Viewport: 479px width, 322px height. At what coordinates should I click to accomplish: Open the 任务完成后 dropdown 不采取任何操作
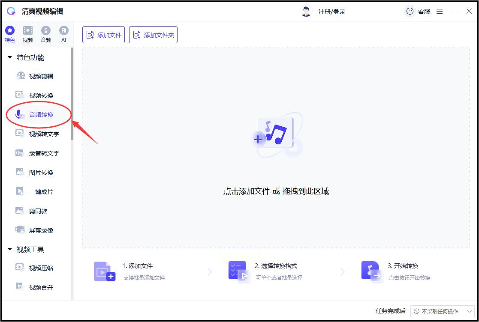(x=443, y=311)
